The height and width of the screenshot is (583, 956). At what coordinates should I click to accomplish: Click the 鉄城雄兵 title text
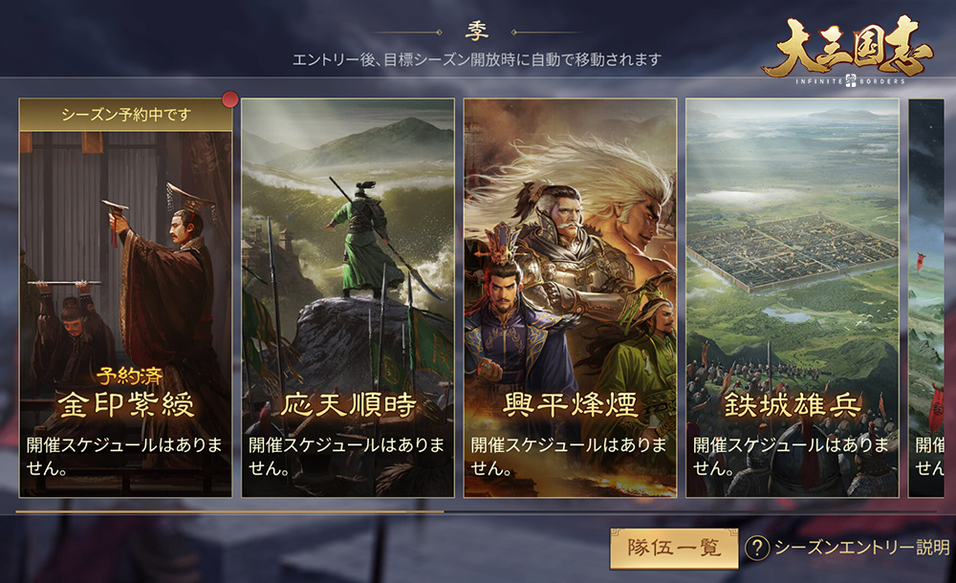tap(793, 405)
